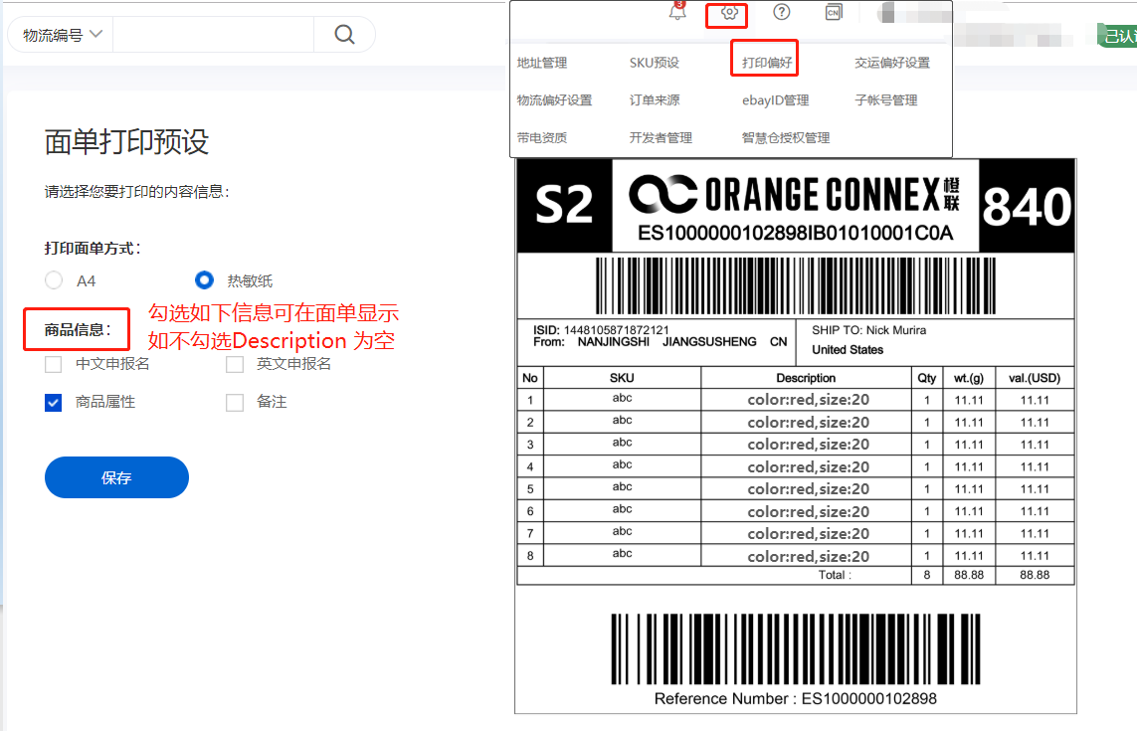Open 智慧仓授权管理 menu entry
Image resolution: width=1137 pixels, height=731 pixels.
tap(785, 138)
